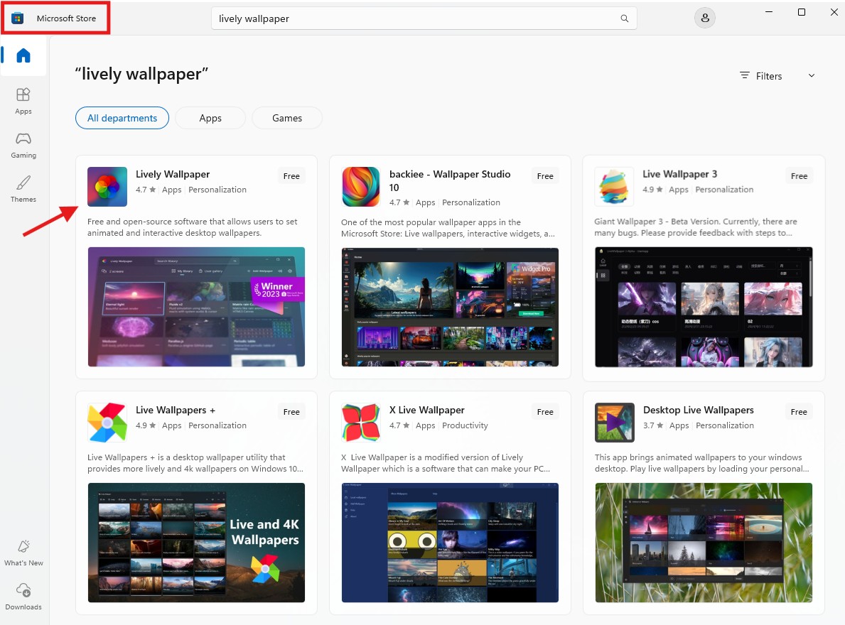Open the Live Wallpapers + preview screenshot
Viewport: 845px width, 625px height.
(196, 543)
